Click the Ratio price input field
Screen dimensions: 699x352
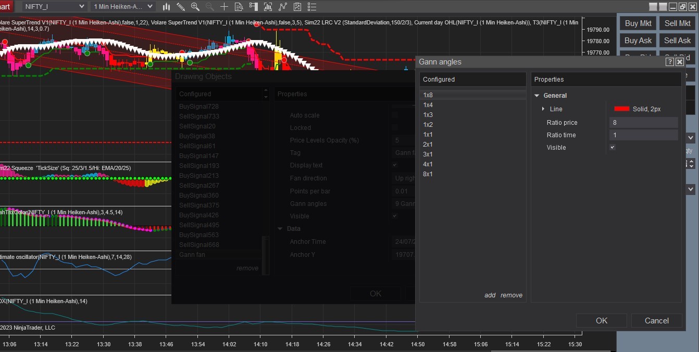click(x=643, y=123)
